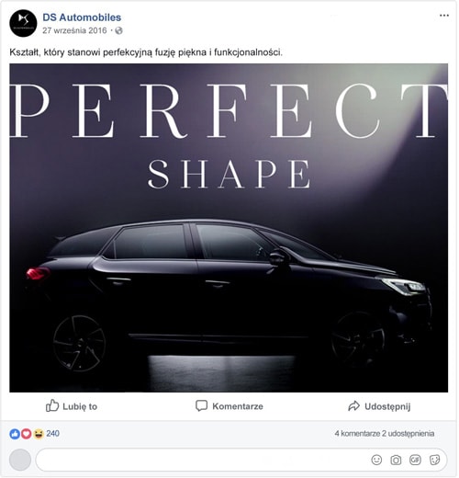459x478 pixels.
Task: Click inside the comment input field
Action: tap(241, 460)
